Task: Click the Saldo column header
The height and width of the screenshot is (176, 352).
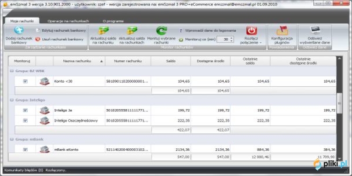Action: pos(171,61)
